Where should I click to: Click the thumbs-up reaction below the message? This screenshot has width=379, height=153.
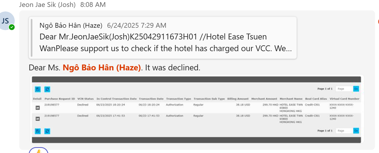click(x=39, y=151)
